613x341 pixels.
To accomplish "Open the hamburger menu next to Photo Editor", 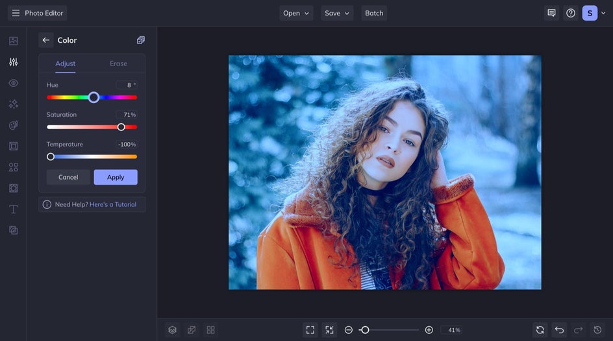I will pos(16,13).
